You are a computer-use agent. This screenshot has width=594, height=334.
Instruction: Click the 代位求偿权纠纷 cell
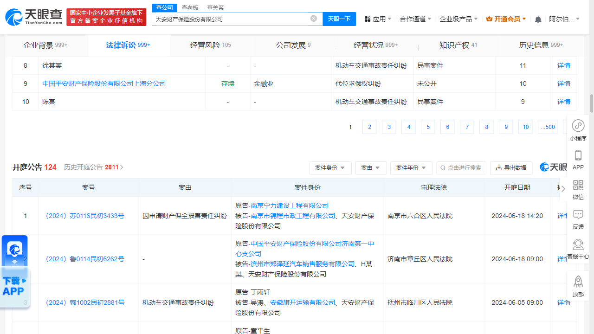[x=372, y=83]
